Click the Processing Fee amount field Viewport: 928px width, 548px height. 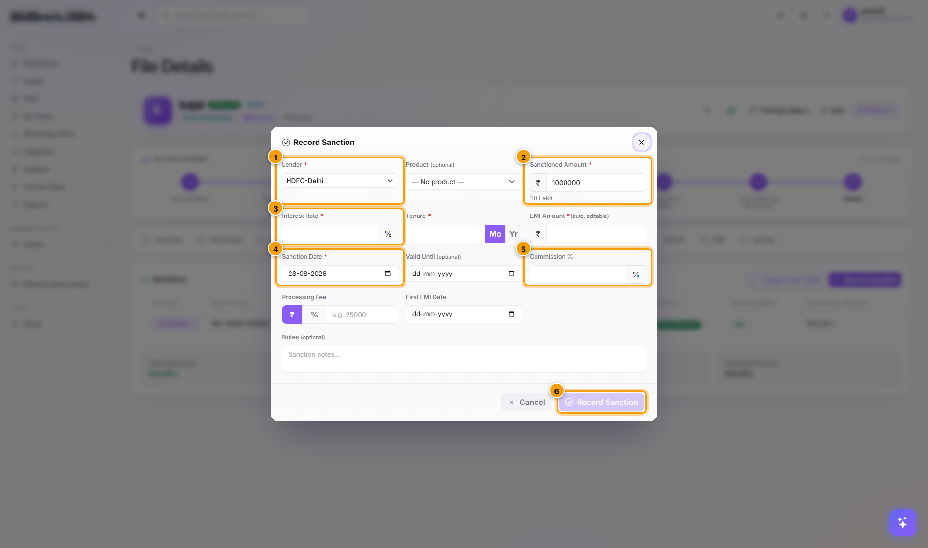pyautogui.click(x=362, y=315)
